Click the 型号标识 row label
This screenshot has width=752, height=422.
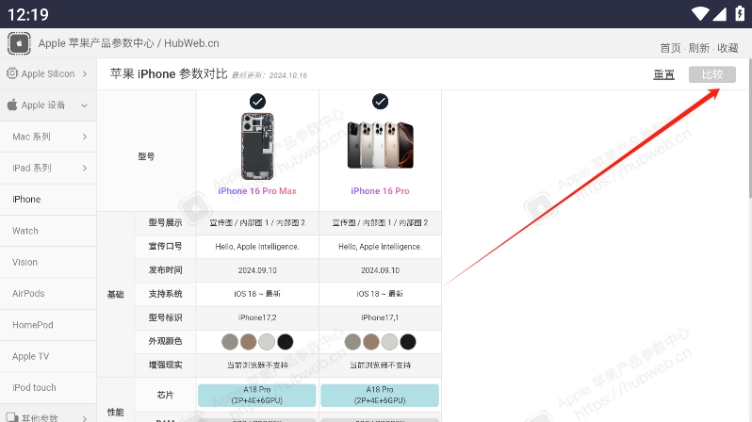pos(165,317)
